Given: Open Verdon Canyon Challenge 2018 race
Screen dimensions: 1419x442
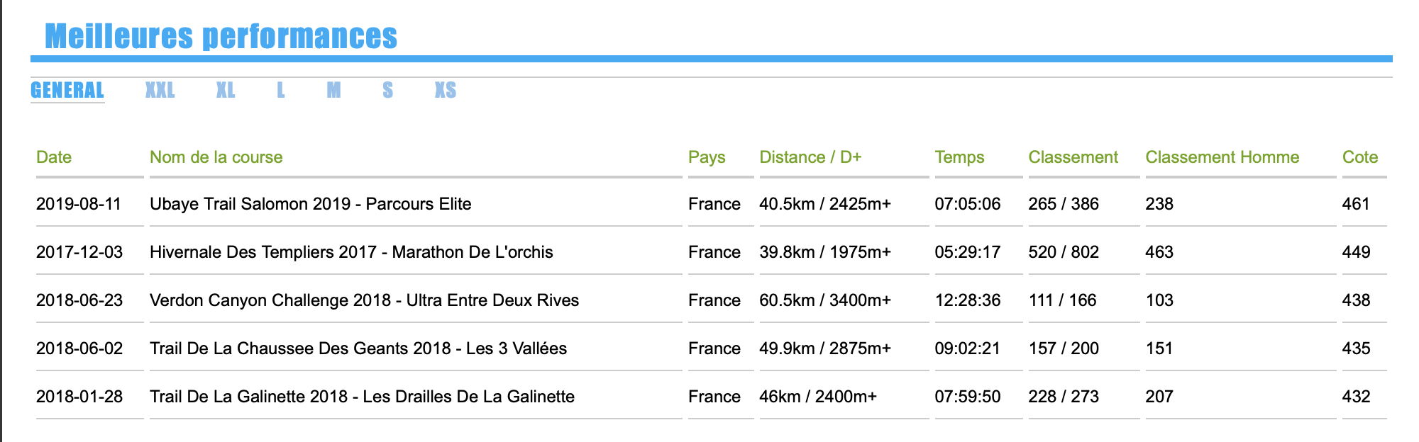Looking at the screenshot, I should coord(364,300).
